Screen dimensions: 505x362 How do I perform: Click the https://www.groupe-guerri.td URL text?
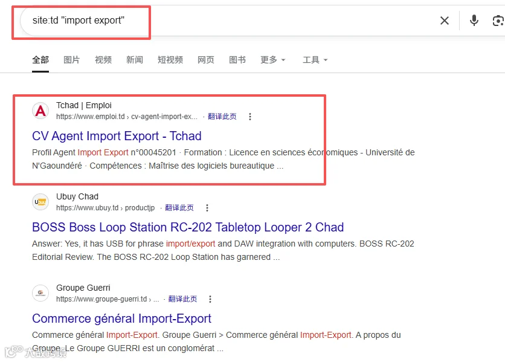pos(101,299)
